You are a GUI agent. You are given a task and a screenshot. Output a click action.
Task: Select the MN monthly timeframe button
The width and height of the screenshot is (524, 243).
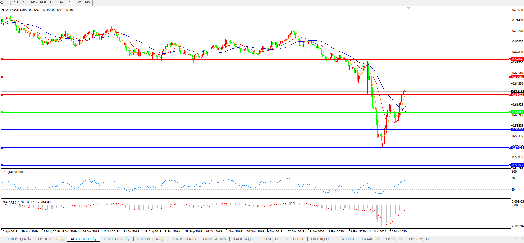pos(88,2)
